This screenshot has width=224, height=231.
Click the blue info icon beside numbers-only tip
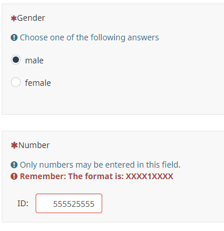click(x=14, y=165)
